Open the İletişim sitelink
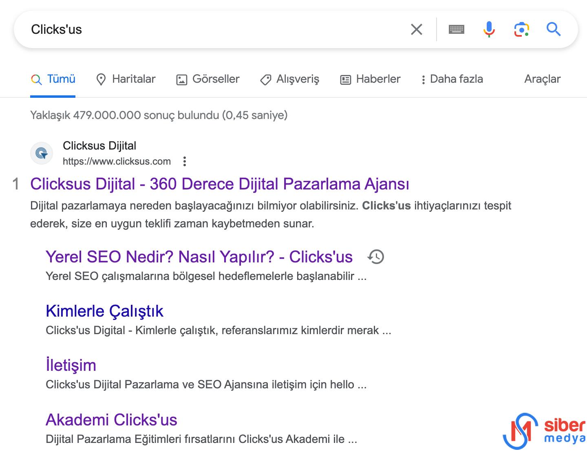Viewport: 587px width, 458px height. (x=71, y=365)
